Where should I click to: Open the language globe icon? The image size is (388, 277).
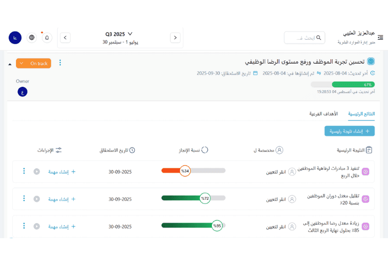(32, 37)
